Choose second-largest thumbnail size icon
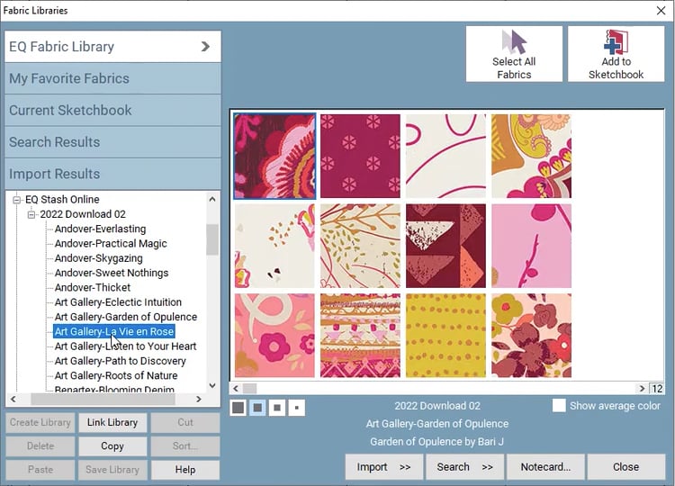 (x=257, y=407)
